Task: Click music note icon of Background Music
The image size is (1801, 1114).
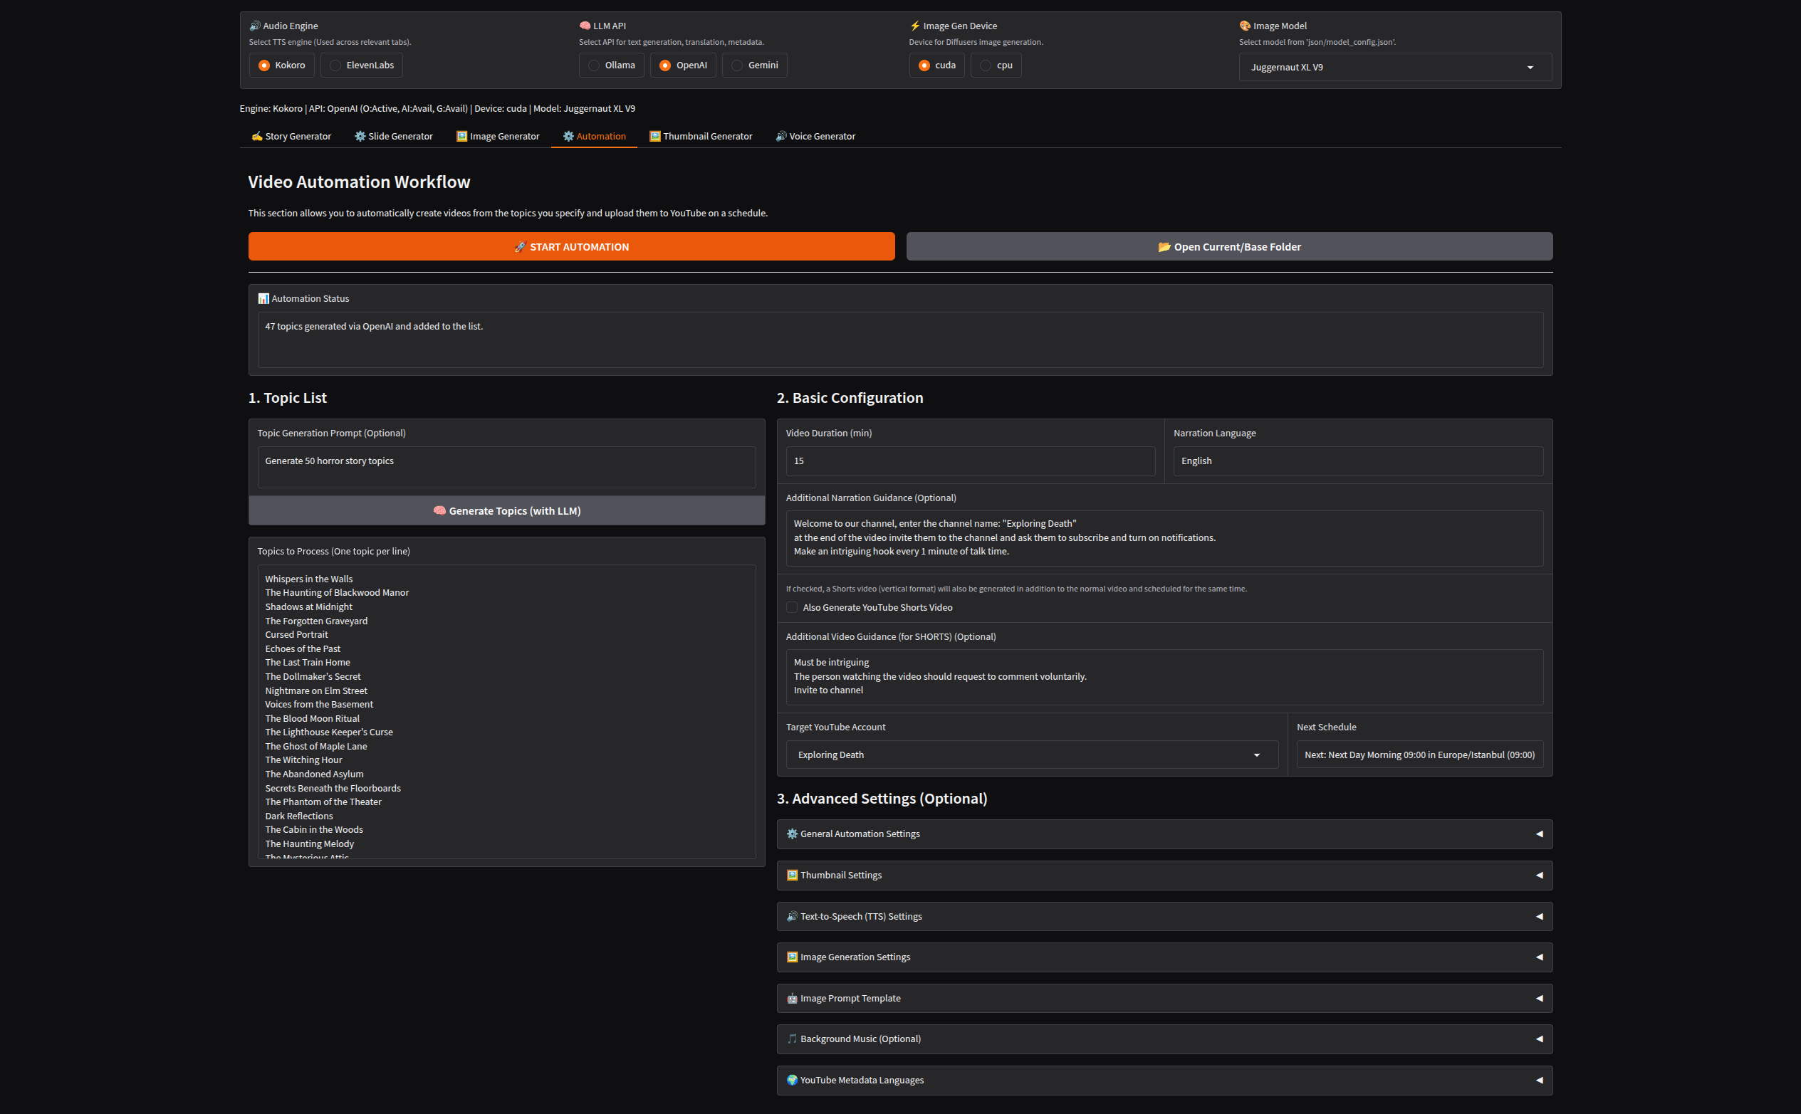Action: pos(792,1039)
